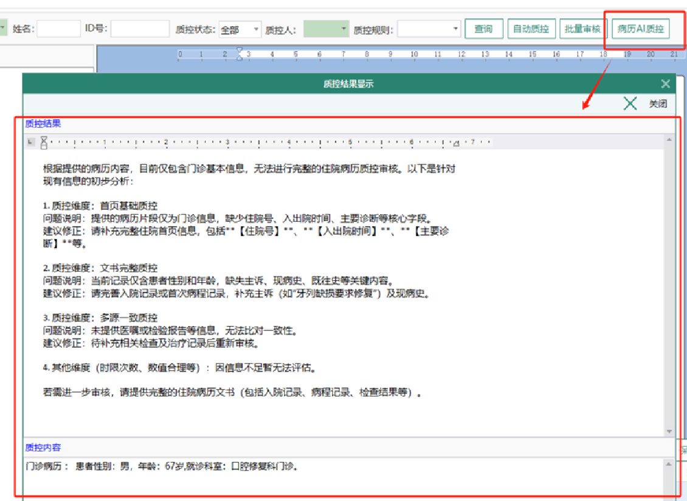Focus the 姓名 input field

(58, 29)
